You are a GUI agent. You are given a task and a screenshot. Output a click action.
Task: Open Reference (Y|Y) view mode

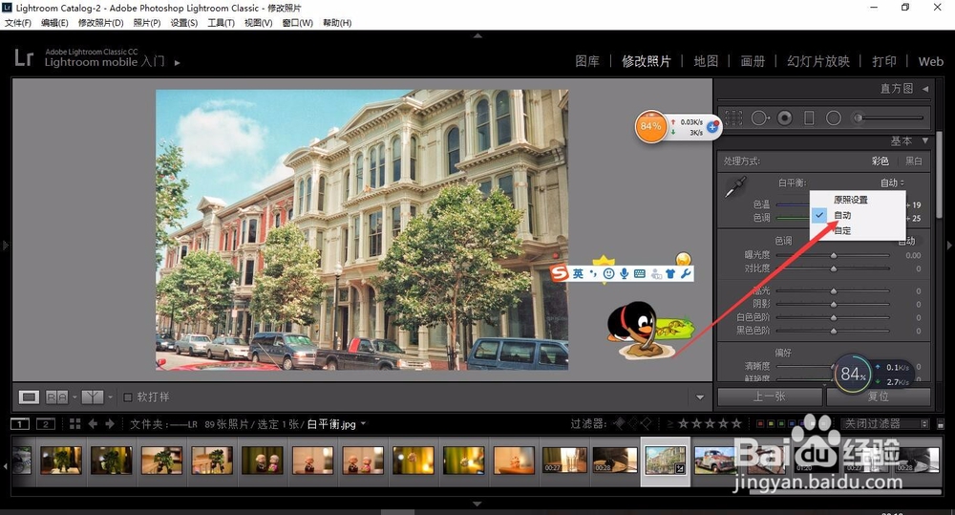(92, 397)
